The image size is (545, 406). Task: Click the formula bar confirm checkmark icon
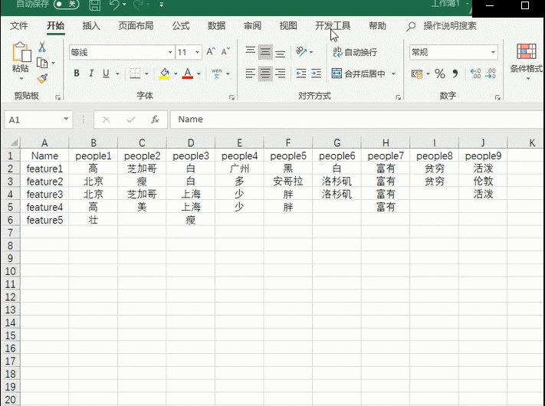[131, 120]
